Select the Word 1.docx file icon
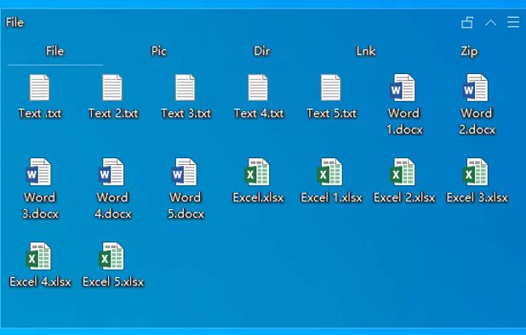Viewport: 526px width, 335px height. click(403, 88)
